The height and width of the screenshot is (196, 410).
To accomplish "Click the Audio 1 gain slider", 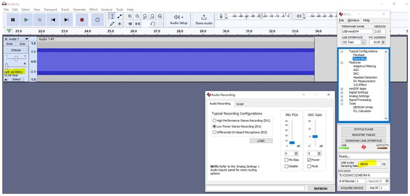I will click(16, 58).
